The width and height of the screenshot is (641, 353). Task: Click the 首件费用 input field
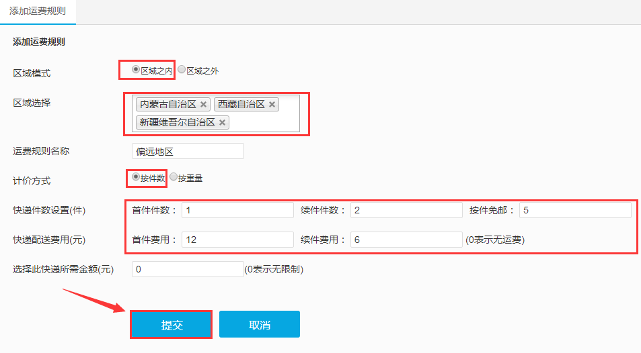pyautogui.click(x=237, y=240)
